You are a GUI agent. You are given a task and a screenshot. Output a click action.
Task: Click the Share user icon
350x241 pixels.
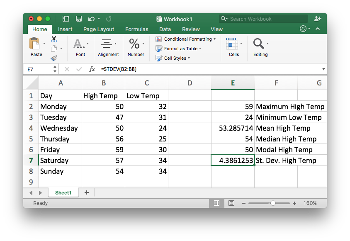click(318, 19)
